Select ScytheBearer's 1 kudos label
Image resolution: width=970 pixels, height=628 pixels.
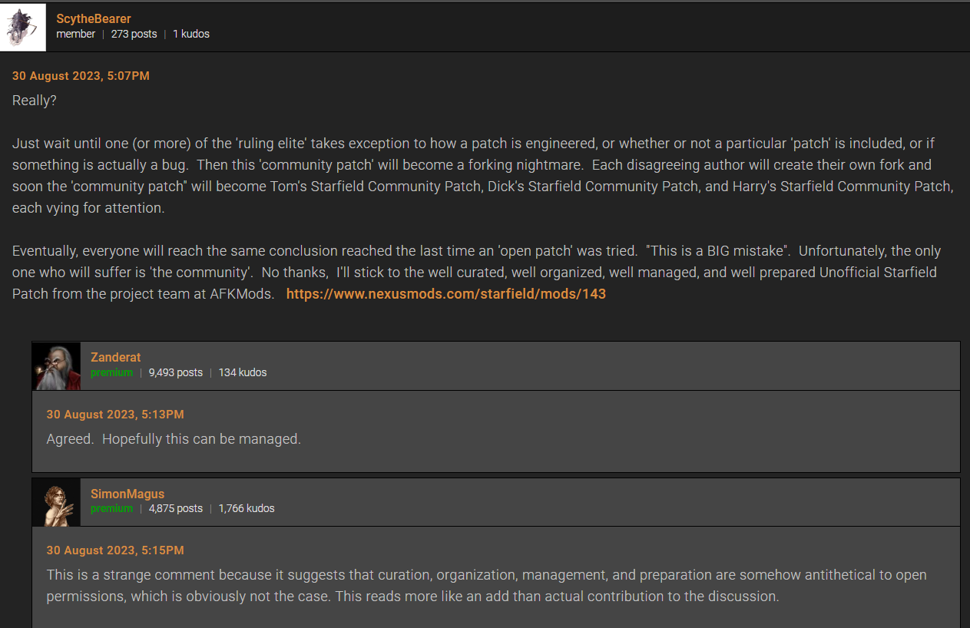tap(191, 34)
